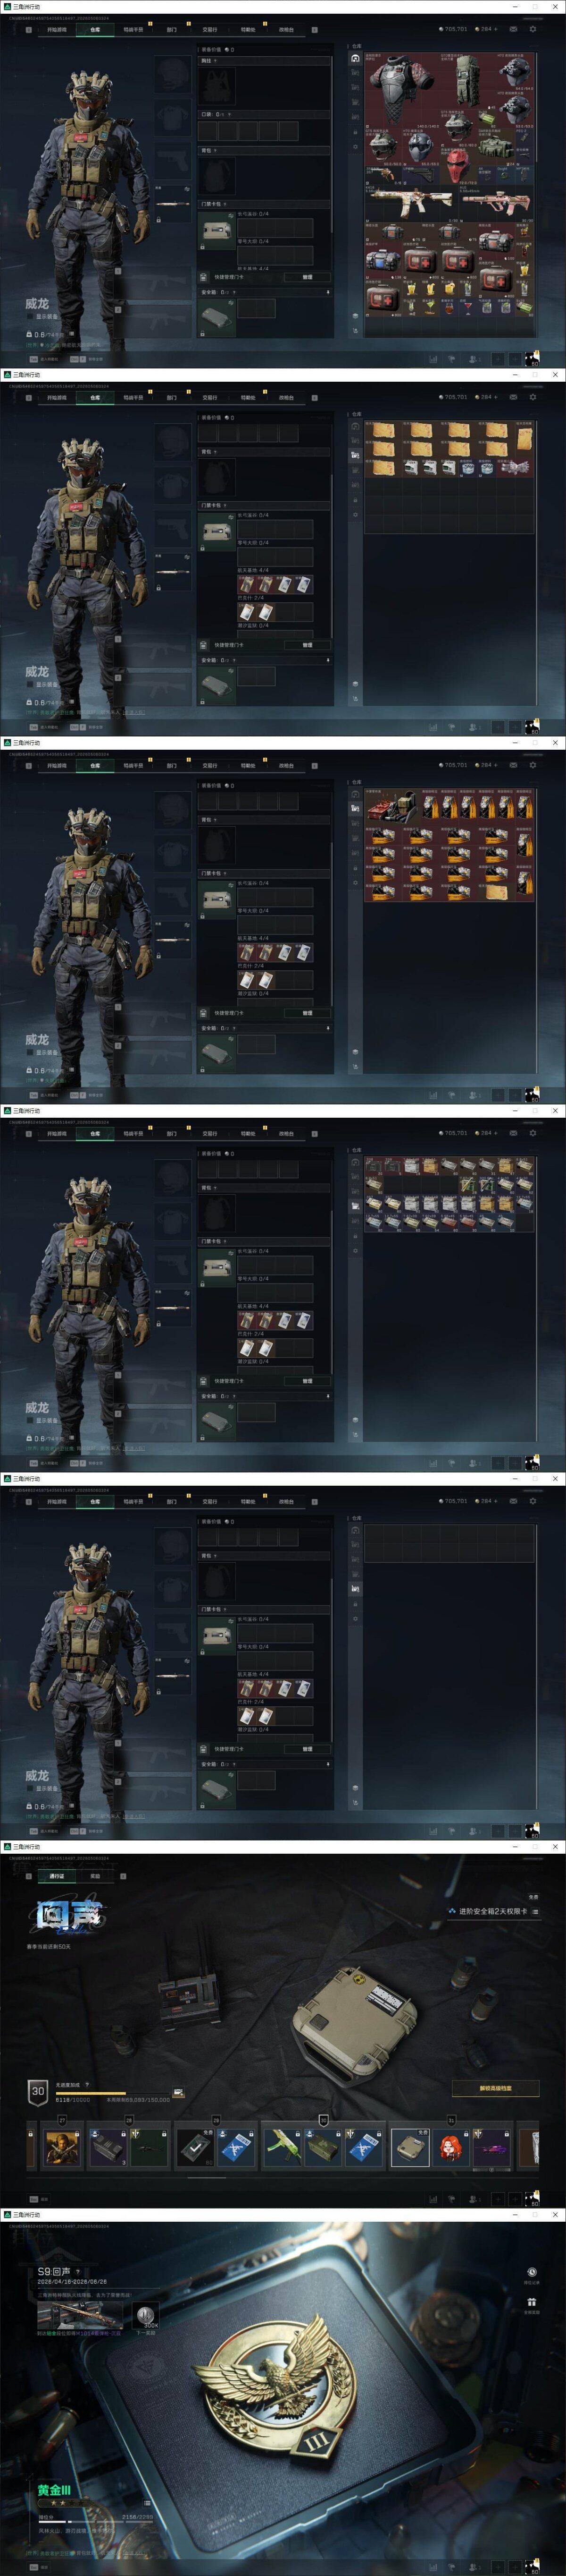
Task: Click help icon beside 无进度加成
Action: [87, 2085]
